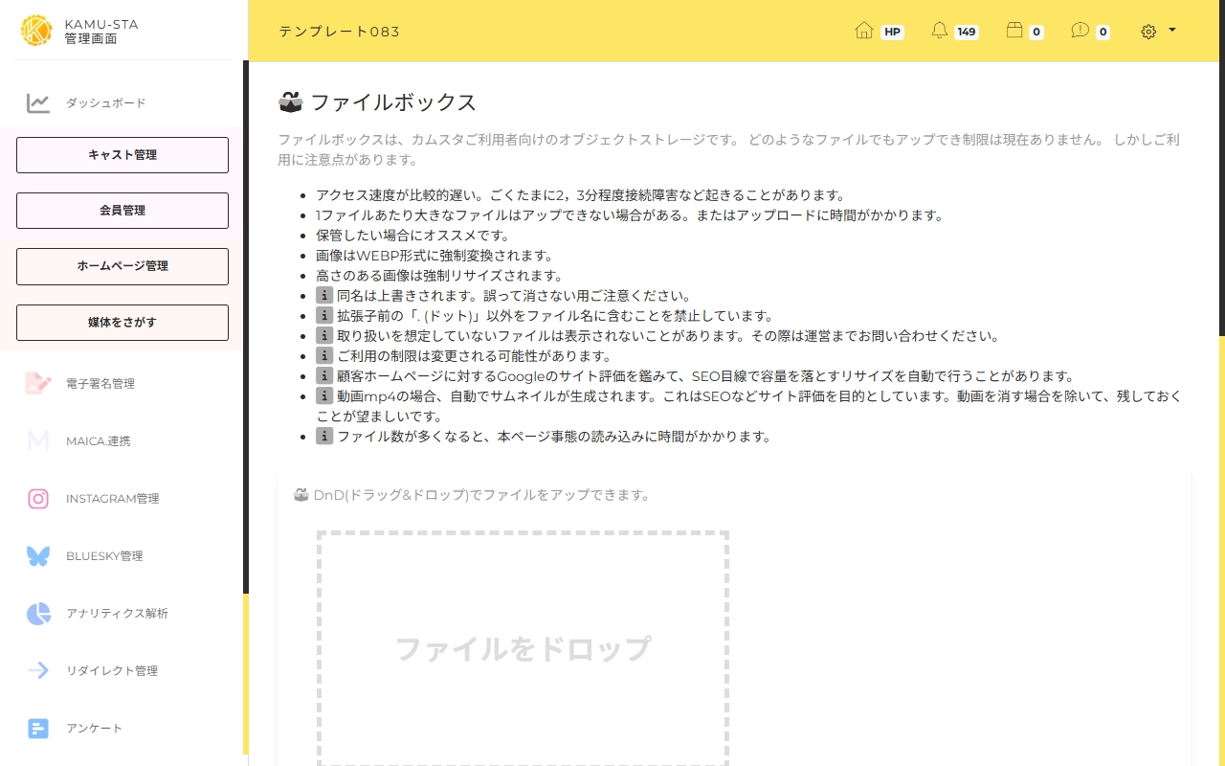The image size is (1225, 766).
Task: Click the テンプレート083 title text
Action: [x=340, y=32]
